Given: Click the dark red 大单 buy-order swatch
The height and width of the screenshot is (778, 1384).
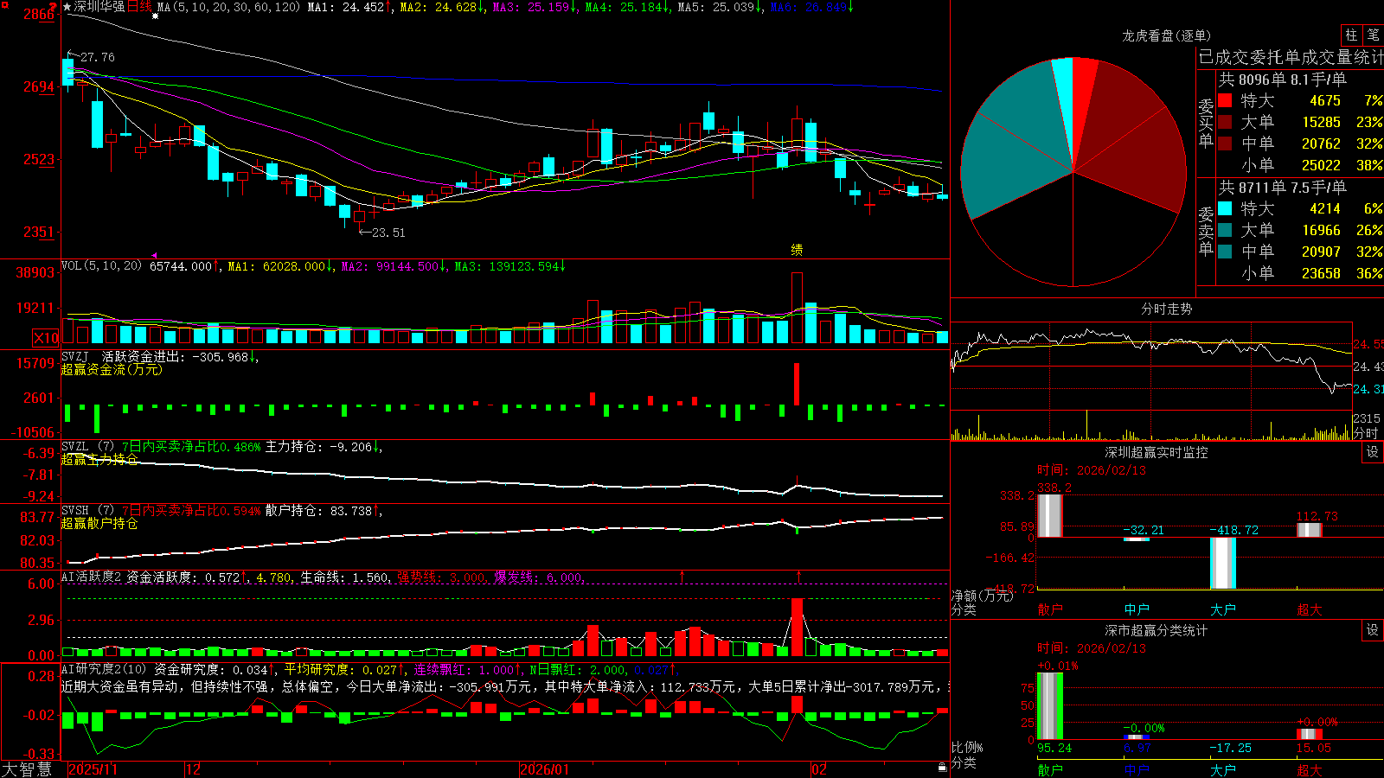Looking at the screenshot, I should 1225,122.
